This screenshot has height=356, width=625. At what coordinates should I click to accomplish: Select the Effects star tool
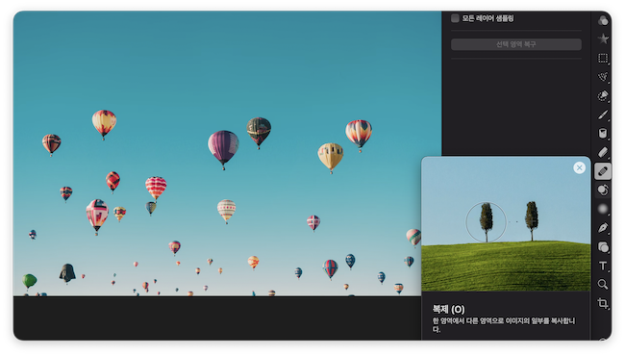[x=603, y=38]
